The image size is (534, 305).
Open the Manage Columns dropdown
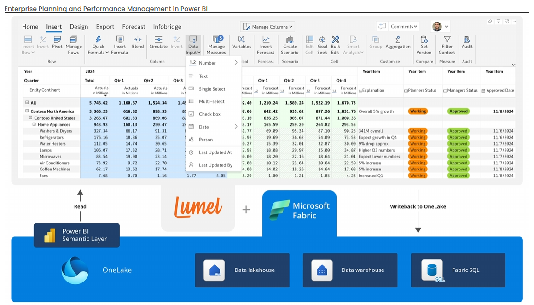click(x=267, y=27)
